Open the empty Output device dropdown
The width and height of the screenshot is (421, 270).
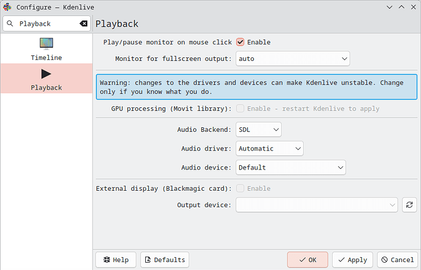(x=317, y=205)
